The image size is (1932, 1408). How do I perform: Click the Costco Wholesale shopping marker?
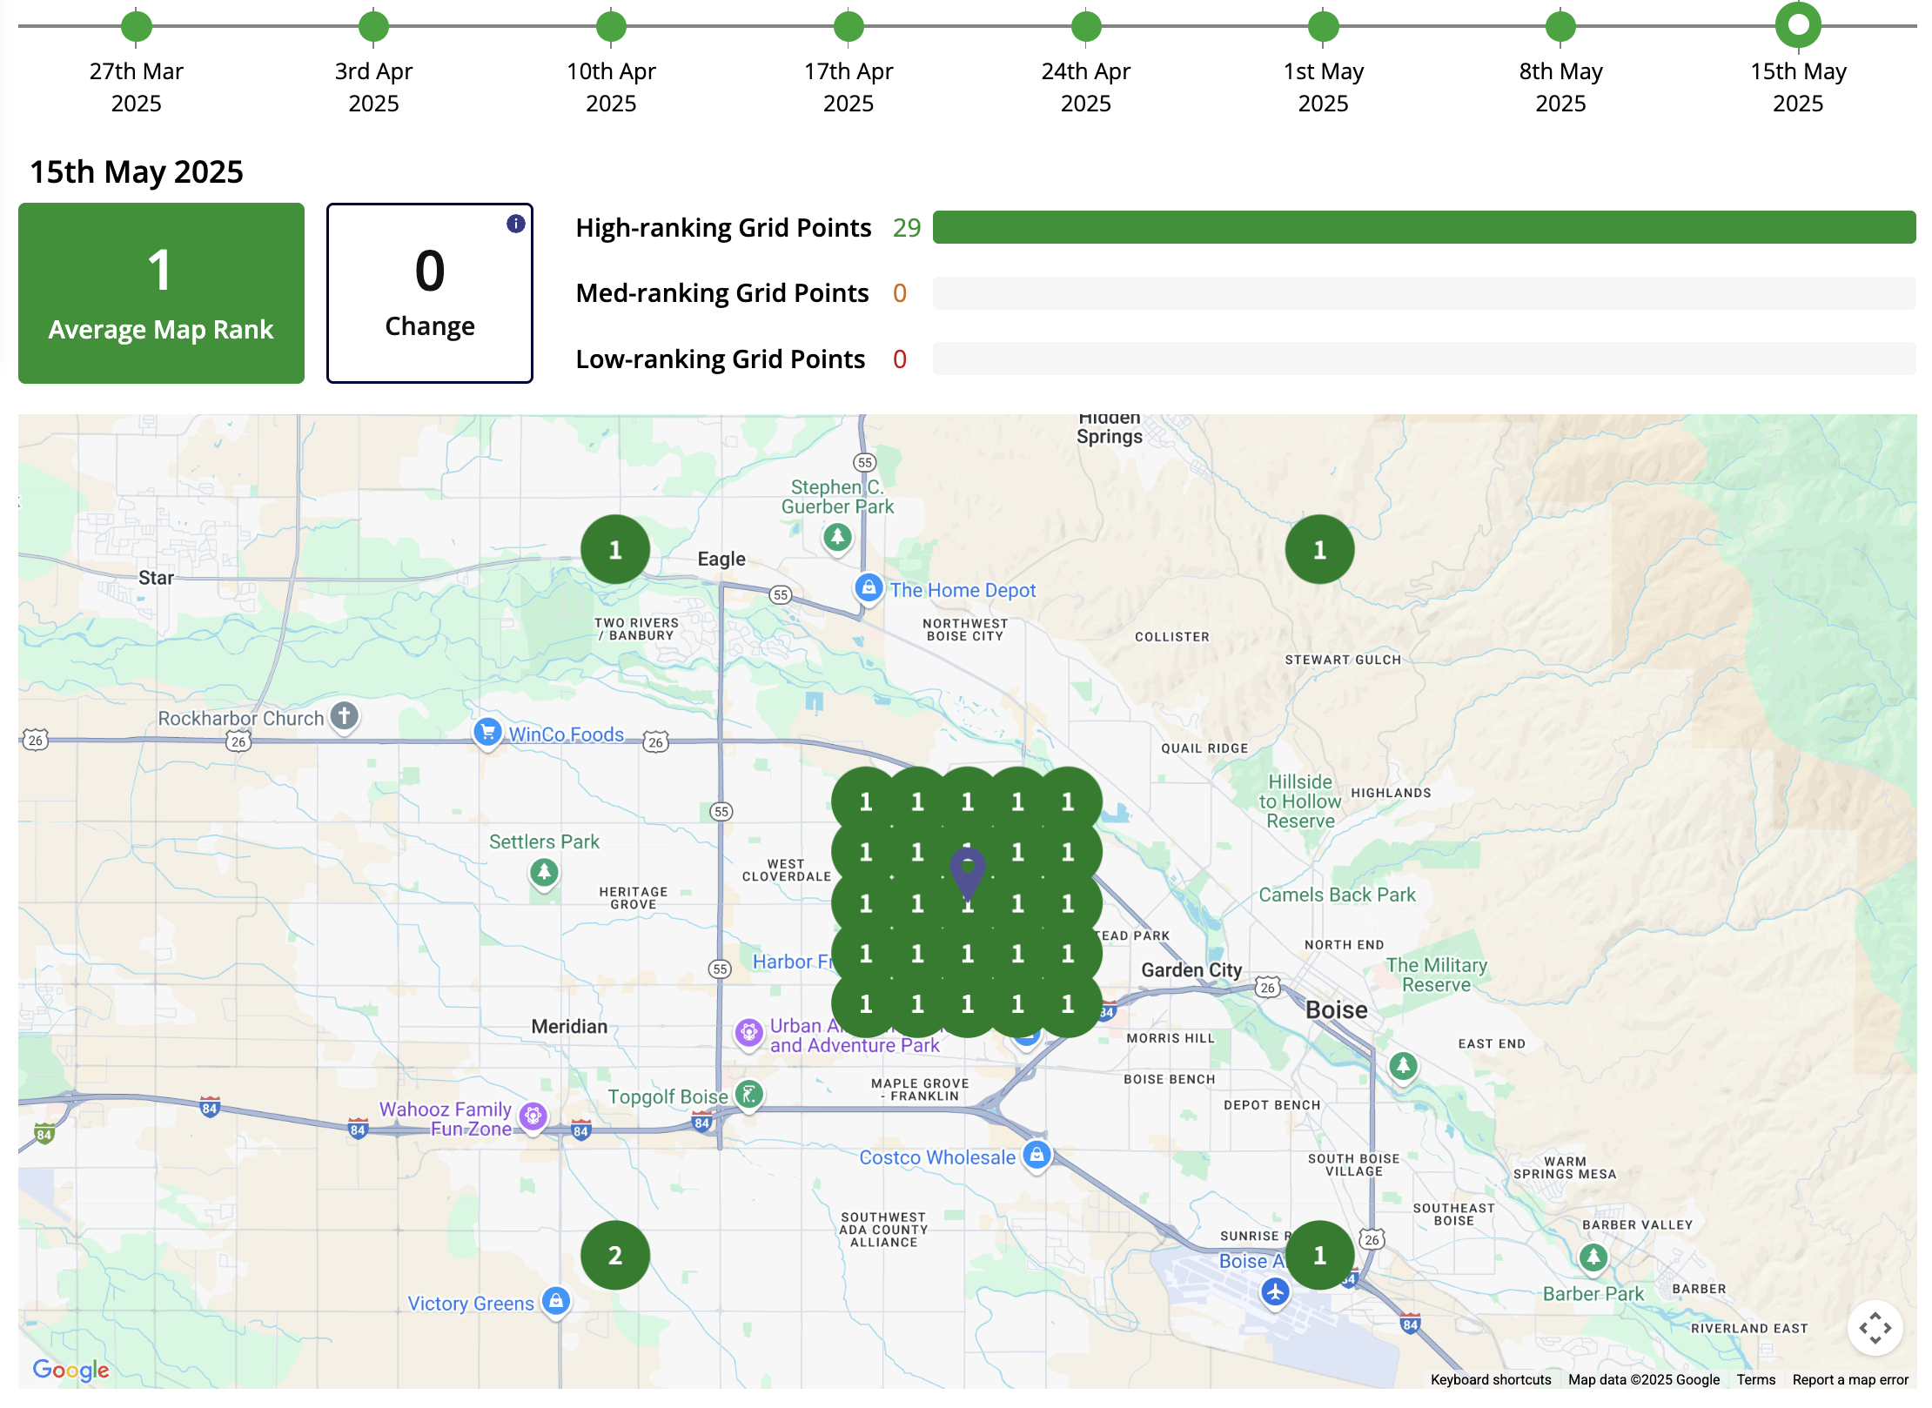coord(1036,1156)
